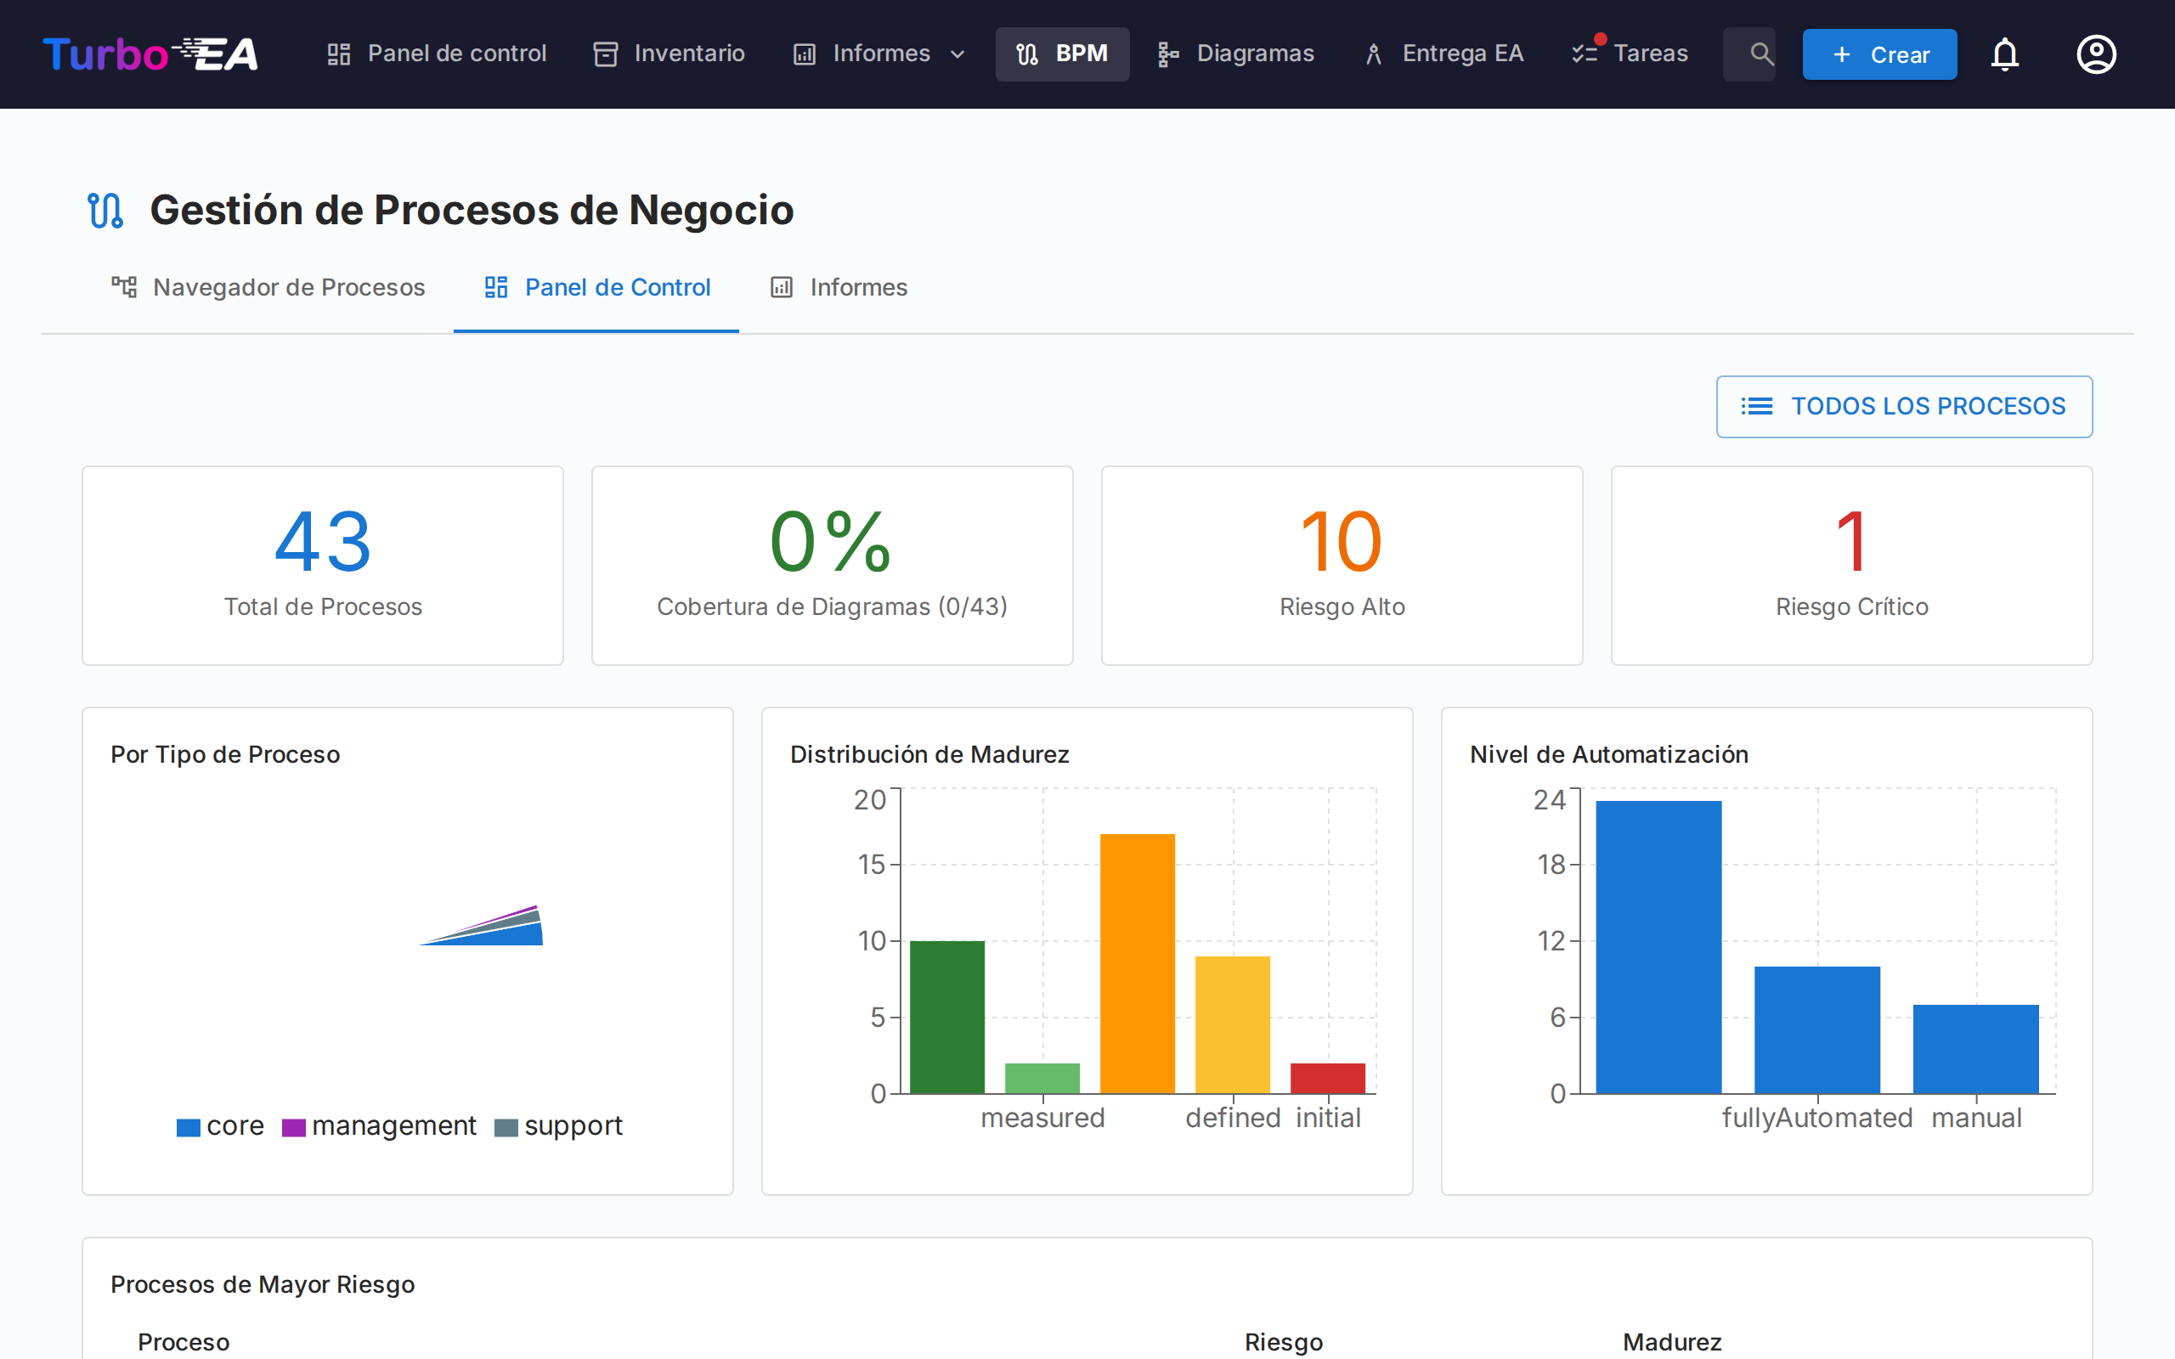
Task: Open the notifications bell
Action: point(2004,54)
